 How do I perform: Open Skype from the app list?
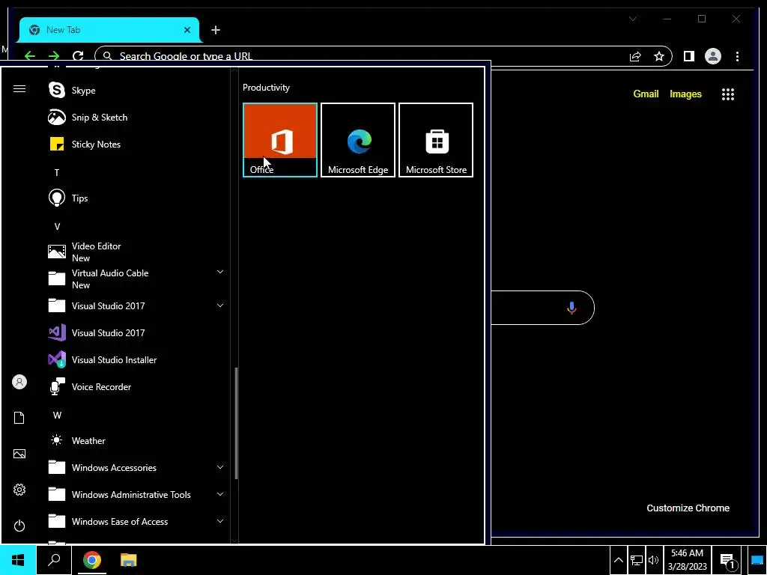pyautogui.click(x=136, y=91)
